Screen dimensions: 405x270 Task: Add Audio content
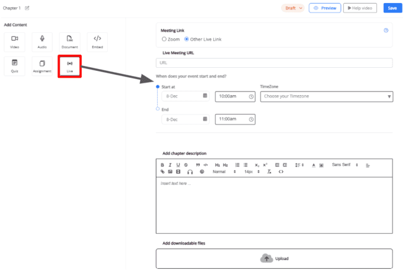pyautogui.click(x=42, y=42)
